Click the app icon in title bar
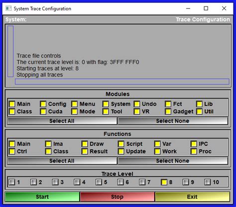236x207 pixels. 8,8
